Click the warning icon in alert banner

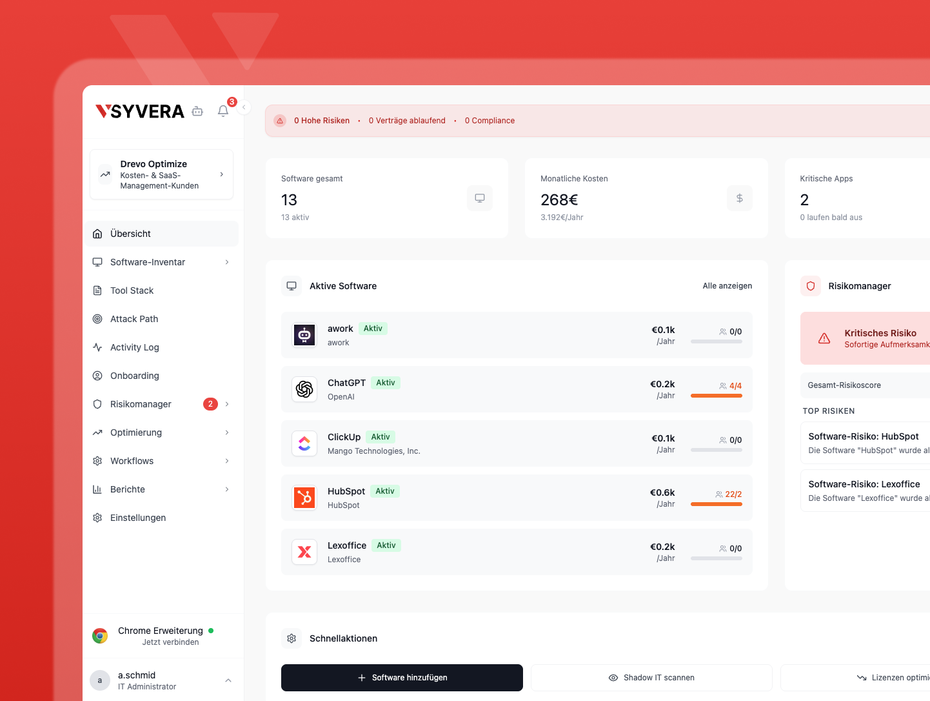click(280, 121)
